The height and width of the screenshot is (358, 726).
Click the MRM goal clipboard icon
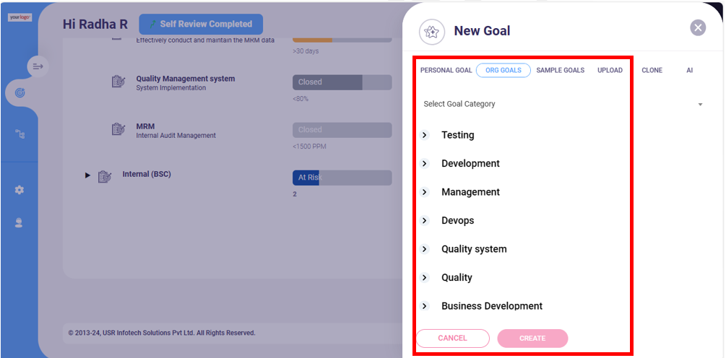[118, 129]
